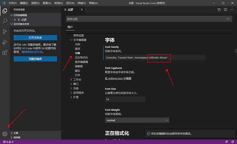Select 查找 in settings tree
This screenshot has width=237, height=144.
77,49
